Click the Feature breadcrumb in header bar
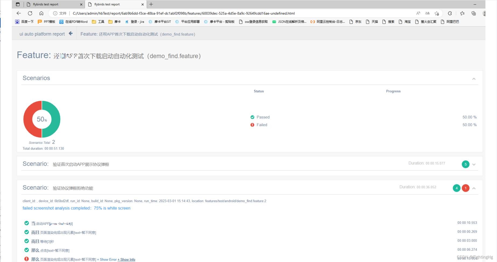The width and height of the screenshot is (497, 262). [x=138, y=34]
